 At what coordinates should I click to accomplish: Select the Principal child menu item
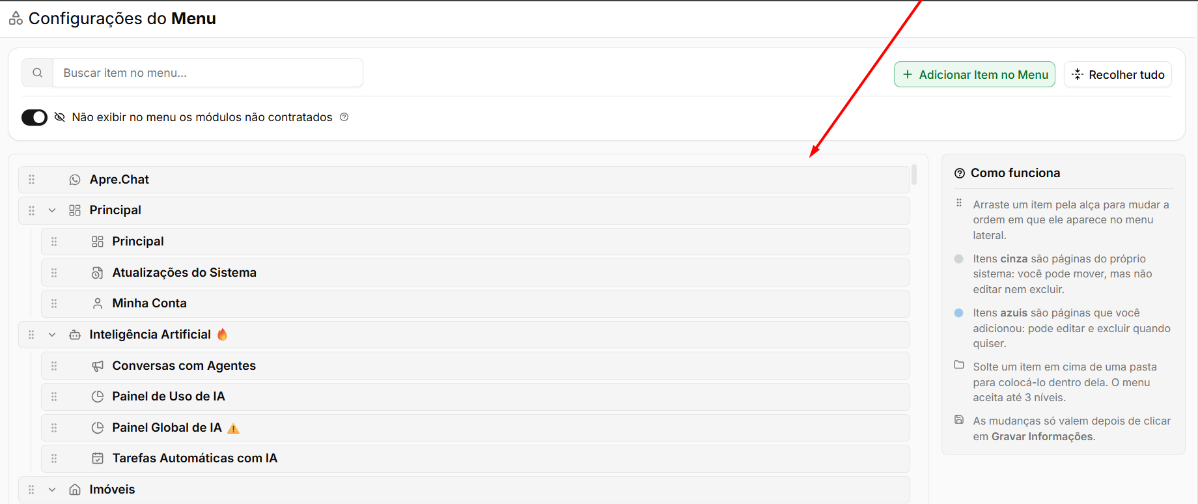point(475,242)
